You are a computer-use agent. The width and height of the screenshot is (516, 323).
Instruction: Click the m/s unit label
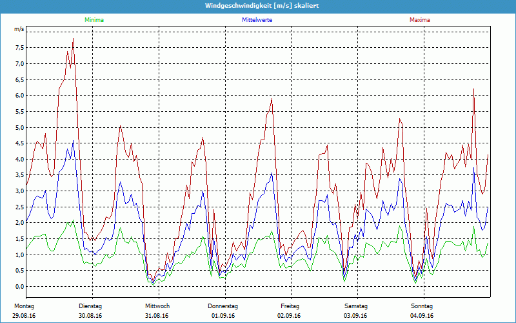(x=19, y=29)
